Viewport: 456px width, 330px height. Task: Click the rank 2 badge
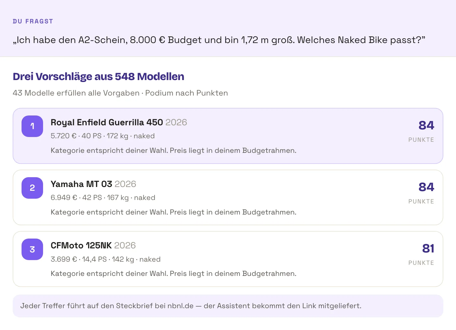(32, 188)
